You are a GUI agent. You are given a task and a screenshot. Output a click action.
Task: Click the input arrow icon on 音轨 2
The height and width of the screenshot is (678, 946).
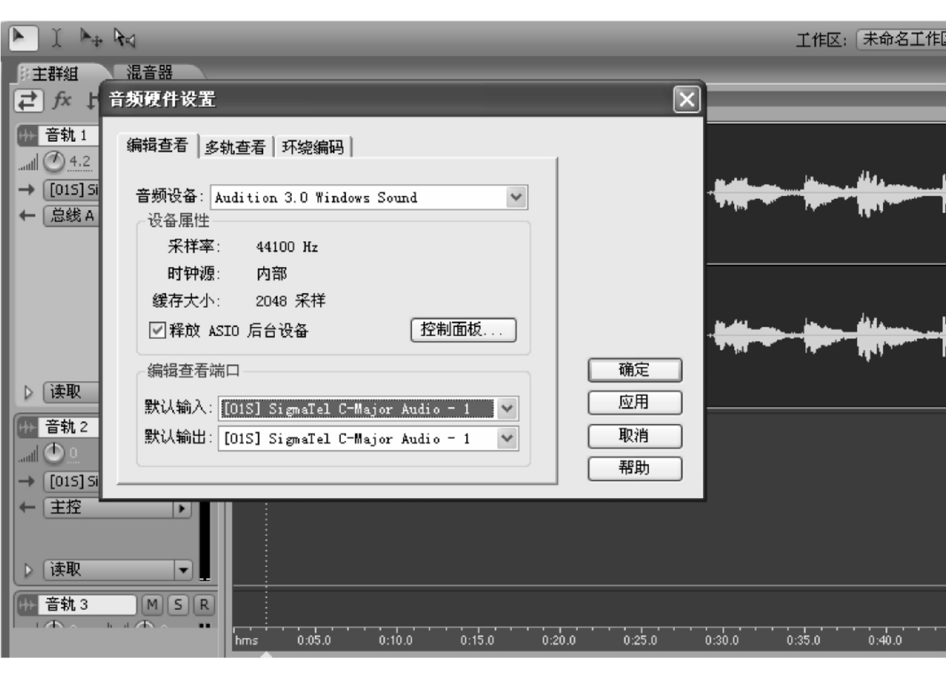click(26, 481)
